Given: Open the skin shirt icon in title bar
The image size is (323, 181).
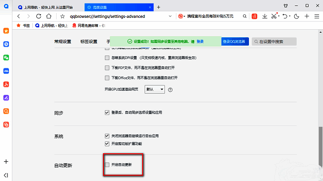Looking at the screenshot, I should tap(286, 6).
